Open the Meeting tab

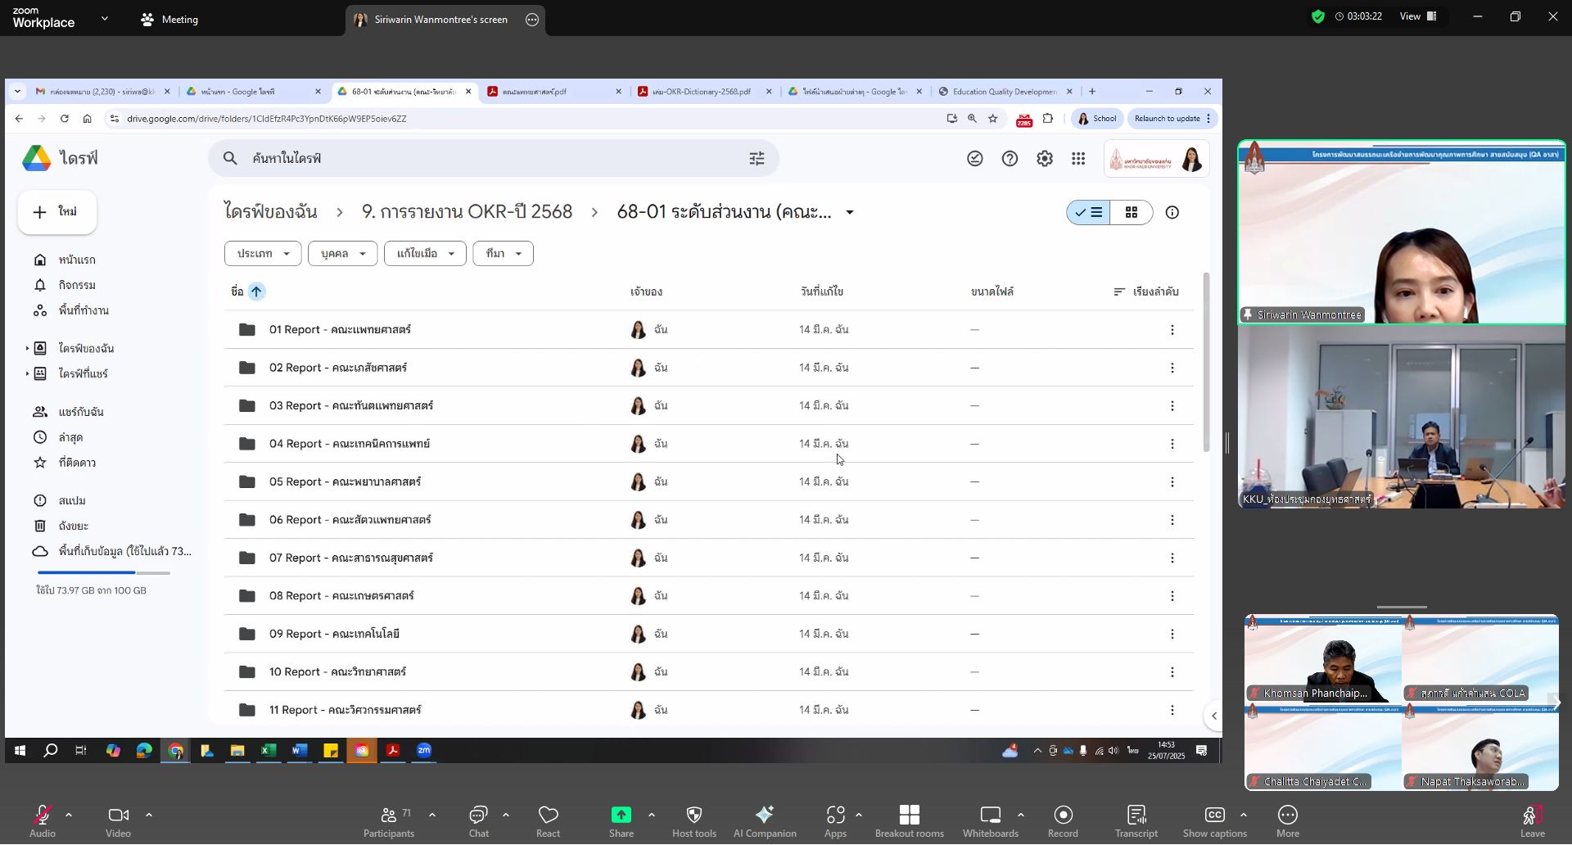[169, 20]
